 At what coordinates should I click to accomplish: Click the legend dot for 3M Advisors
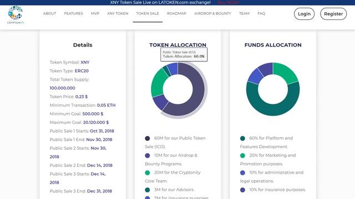148,190
